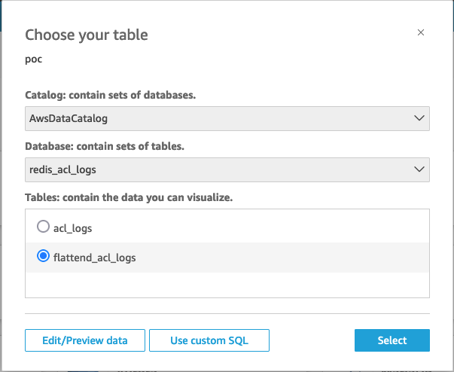Screen dimensions: 454x372
Task: Click the chevron arrow on Database selector
Action: click(419, 170)
